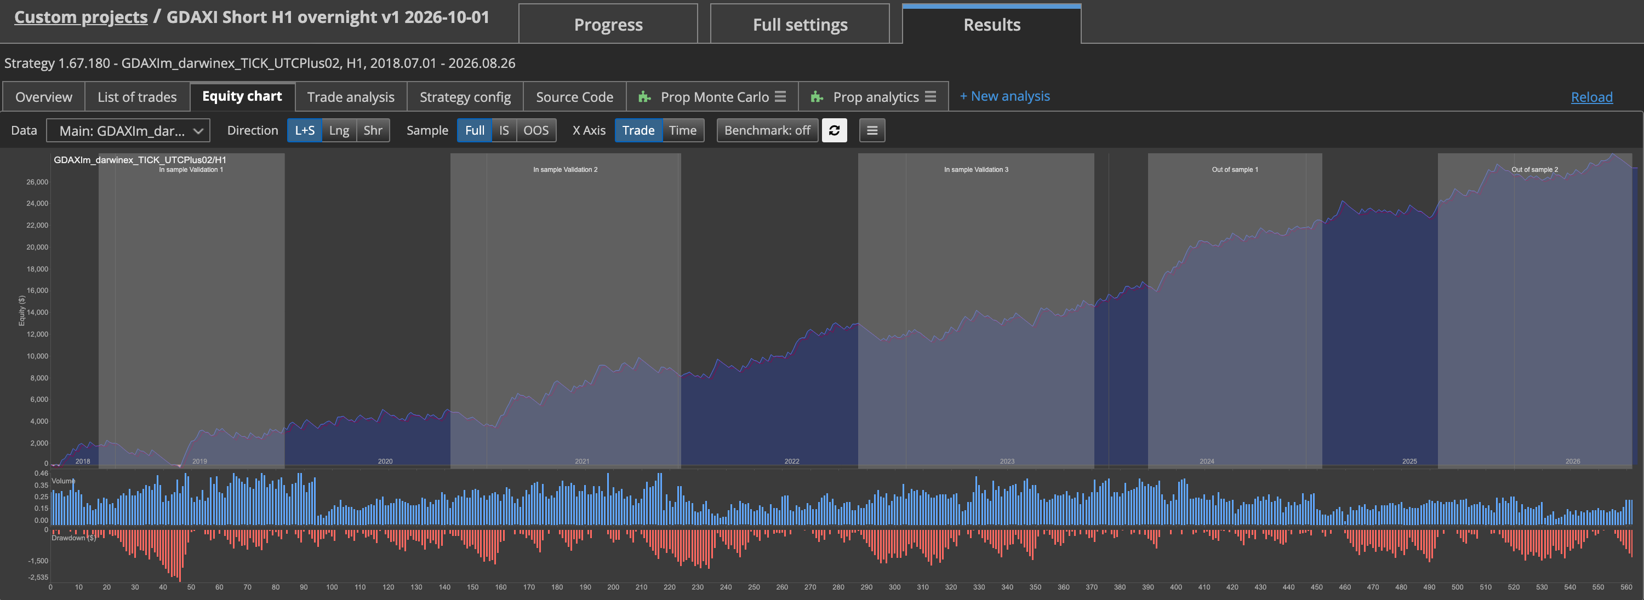Click the + New analysis link

click(1005, 96)
